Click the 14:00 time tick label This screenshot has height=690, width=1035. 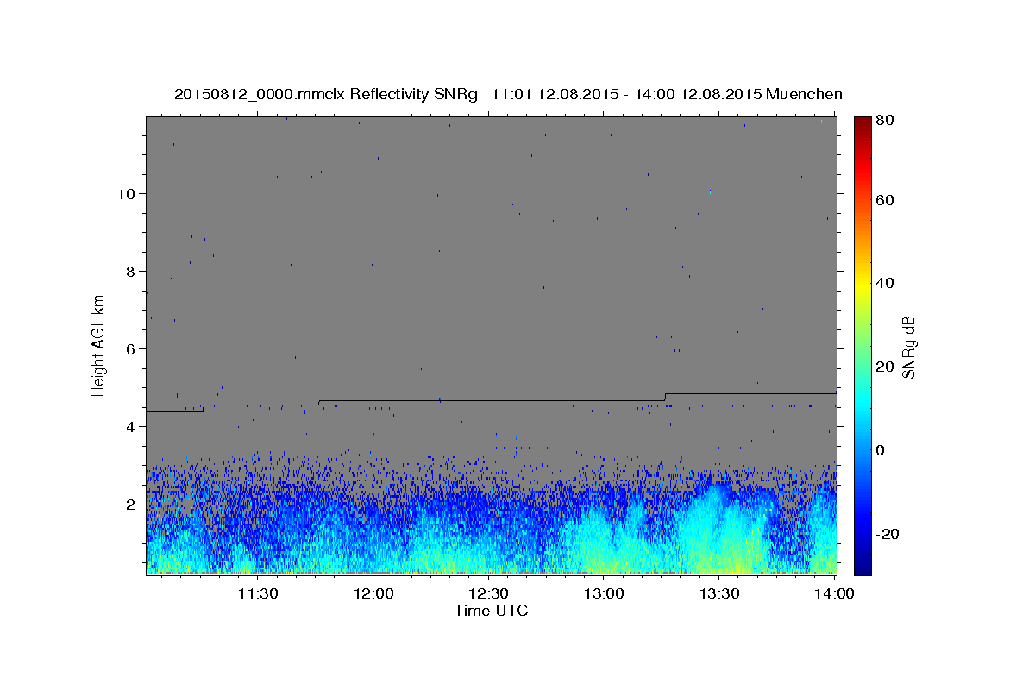pyautogui.click(x=834, y=593)
